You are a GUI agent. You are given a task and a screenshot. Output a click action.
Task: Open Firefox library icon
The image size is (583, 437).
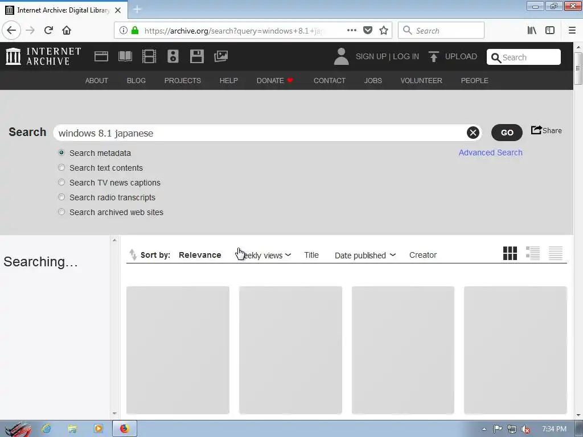pyautogui.click(x=532, y=31)
